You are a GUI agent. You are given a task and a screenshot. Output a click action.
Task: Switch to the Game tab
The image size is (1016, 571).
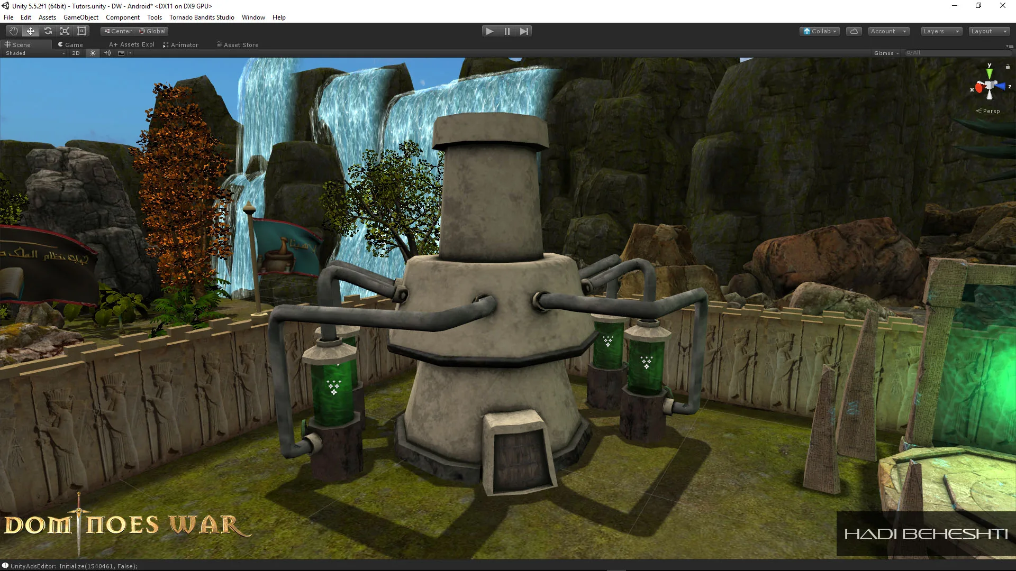point(70,45)
